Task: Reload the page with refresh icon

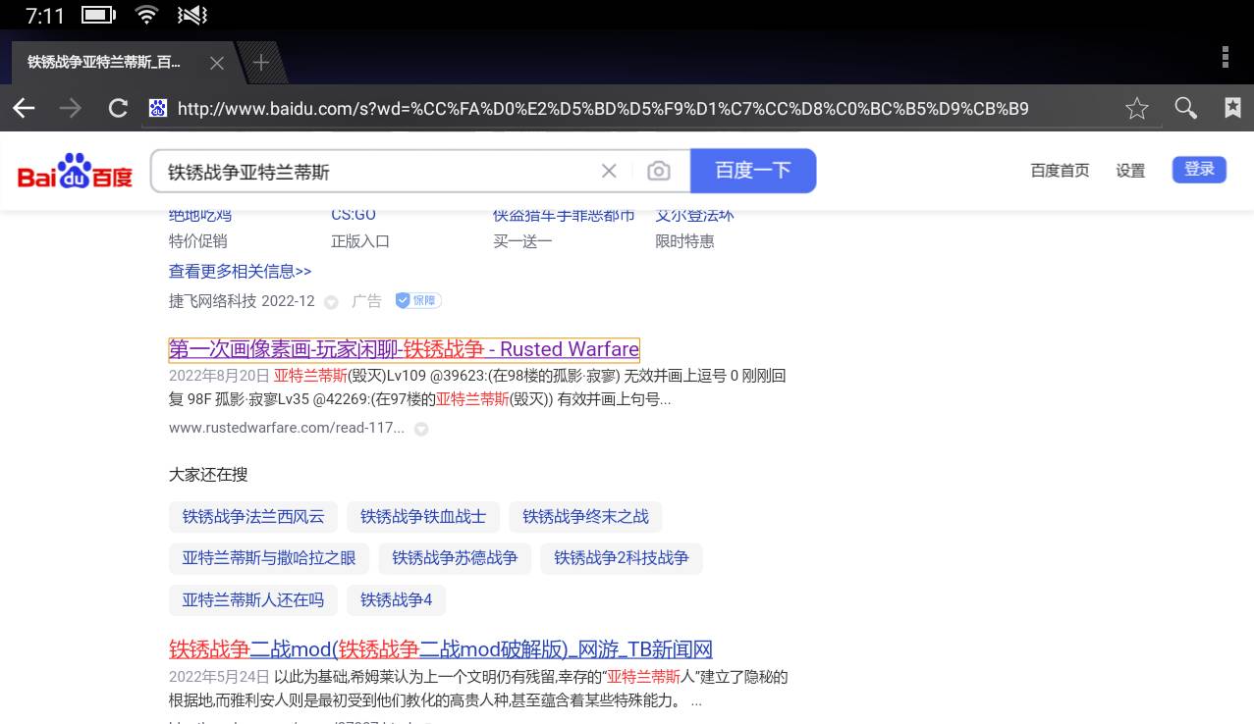Action: (x=118, y=108)
